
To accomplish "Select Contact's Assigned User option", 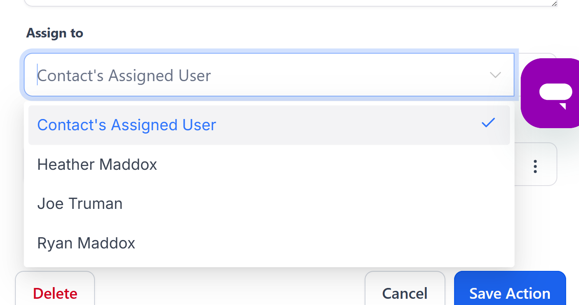I will (x=127, y=125).
